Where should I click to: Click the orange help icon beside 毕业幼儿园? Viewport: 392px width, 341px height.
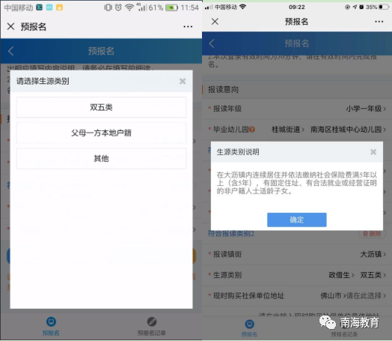click(252, 130)
